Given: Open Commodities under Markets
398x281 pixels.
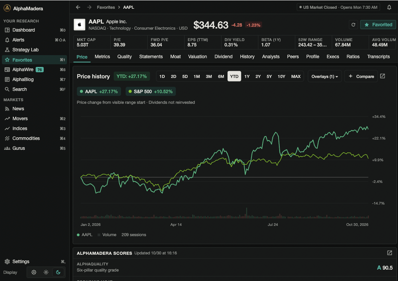Looking at the screenshot, I should pos(35,138).
